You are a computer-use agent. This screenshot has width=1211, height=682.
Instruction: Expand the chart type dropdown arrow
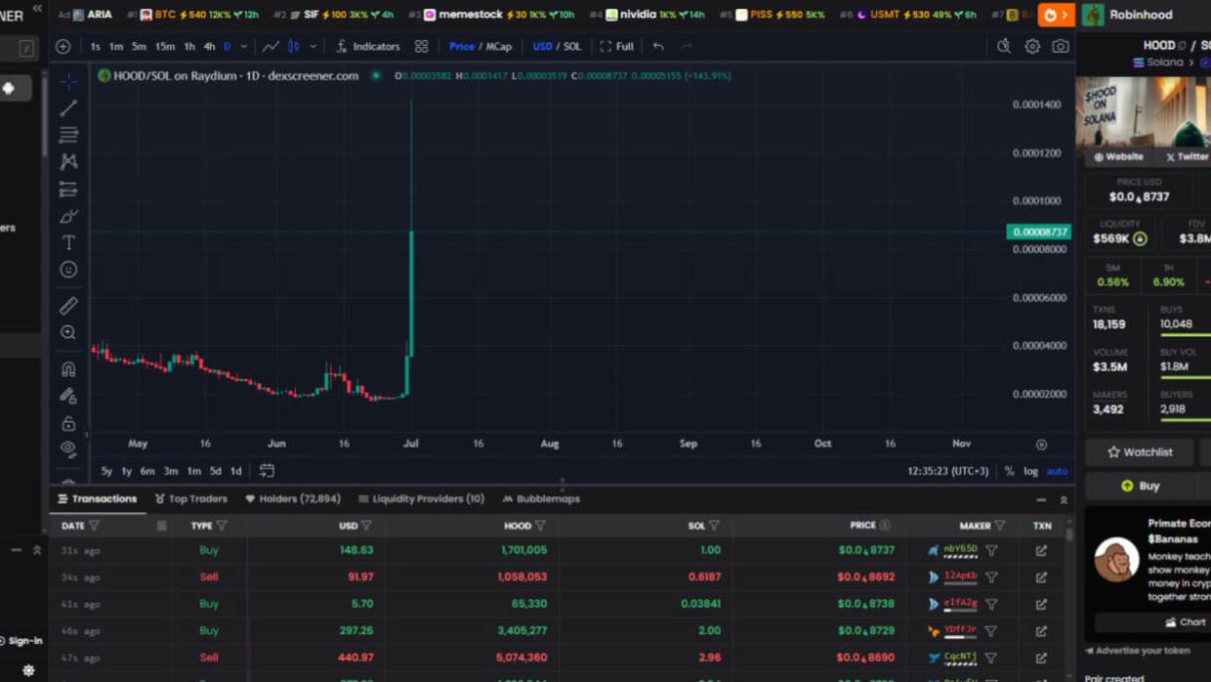tap(313, 46)
